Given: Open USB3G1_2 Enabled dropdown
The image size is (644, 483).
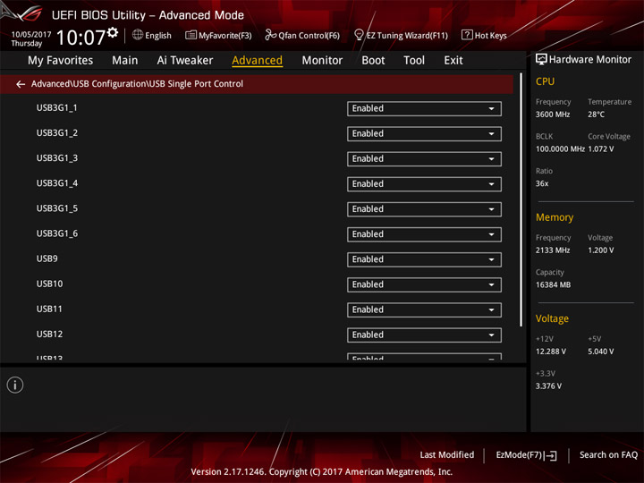Looking at the screenshot, I should [x=424, y=134].
